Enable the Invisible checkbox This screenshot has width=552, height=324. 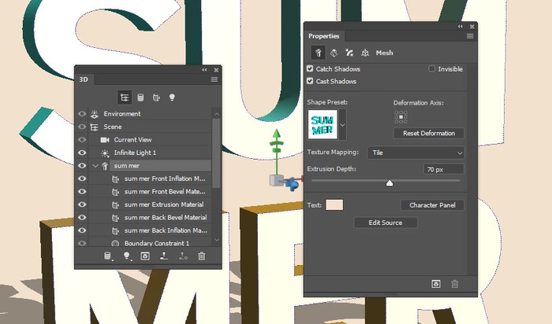[x=431, y=69]
